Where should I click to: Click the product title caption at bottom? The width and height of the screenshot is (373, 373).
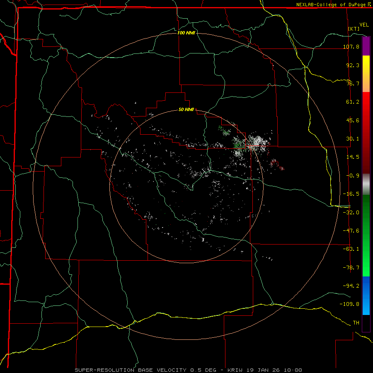tap(189, 370)
